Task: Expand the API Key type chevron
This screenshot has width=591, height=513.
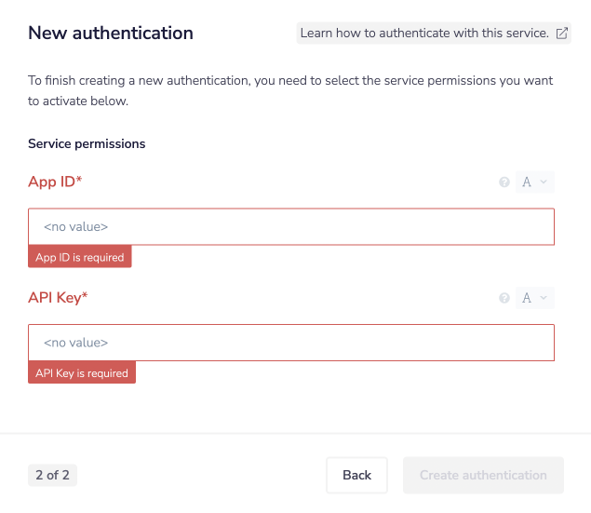Action: (x=544, y=299)
